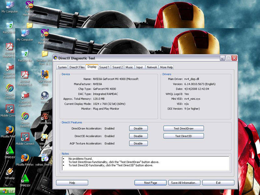Click the main driver nv4_disp.dll
This screenshot has height=195, width=260.
point(191,79)
